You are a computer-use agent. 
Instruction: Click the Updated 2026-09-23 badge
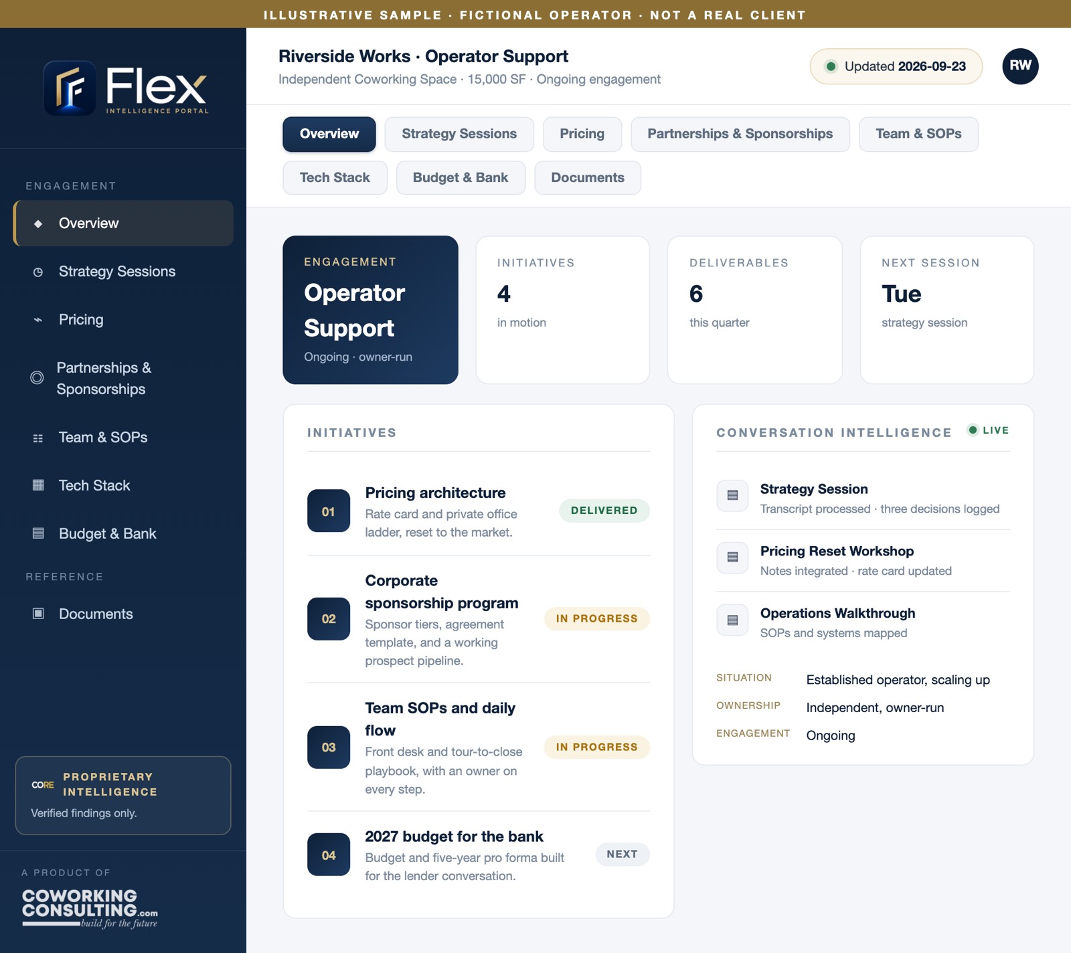(896, 66)
